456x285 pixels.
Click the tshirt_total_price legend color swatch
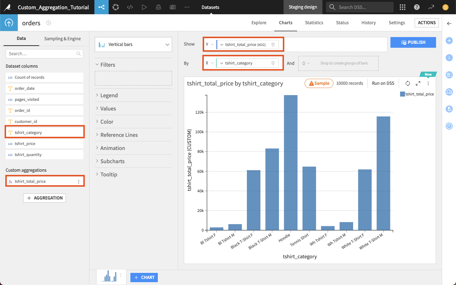click(x=402, y=94)
